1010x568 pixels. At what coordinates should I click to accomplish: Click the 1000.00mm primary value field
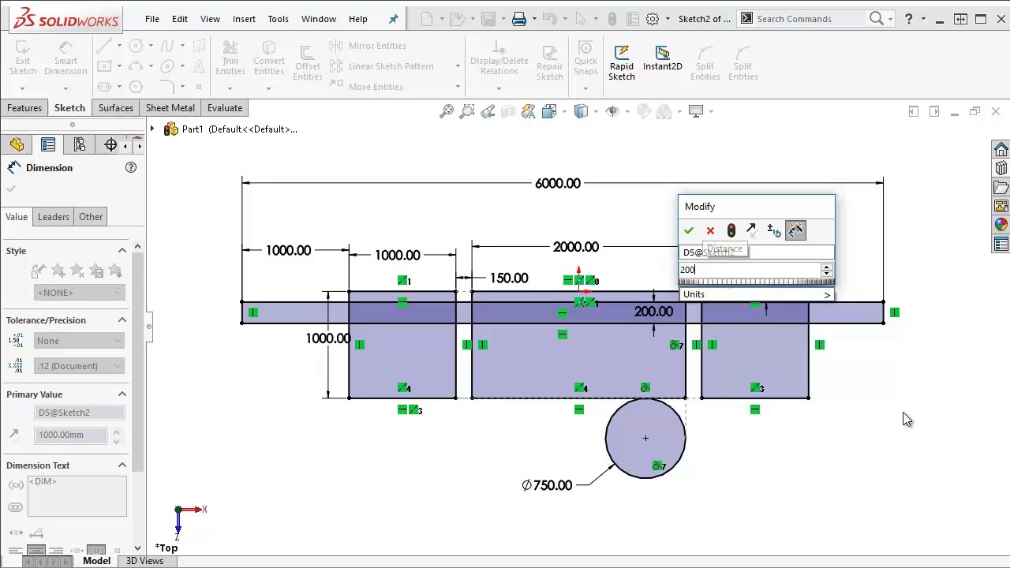(73, 435)
